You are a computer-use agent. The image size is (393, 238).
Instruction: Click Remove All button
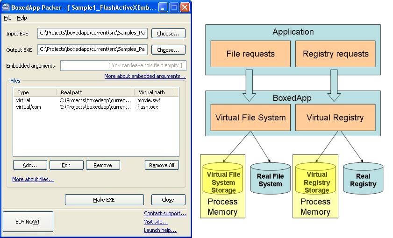point(162,165)
